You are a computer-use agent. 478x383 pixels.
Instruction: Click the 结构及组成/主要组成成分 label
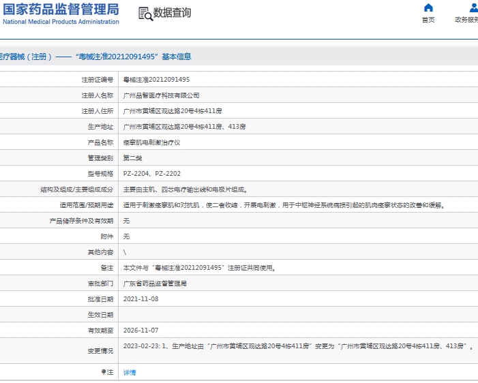[x=76, y=189]
